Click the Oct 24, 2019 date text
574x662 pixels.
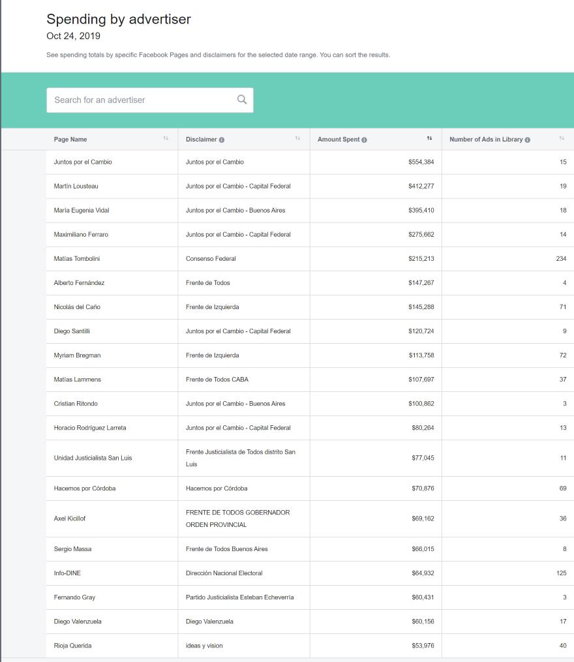[74, 36]
